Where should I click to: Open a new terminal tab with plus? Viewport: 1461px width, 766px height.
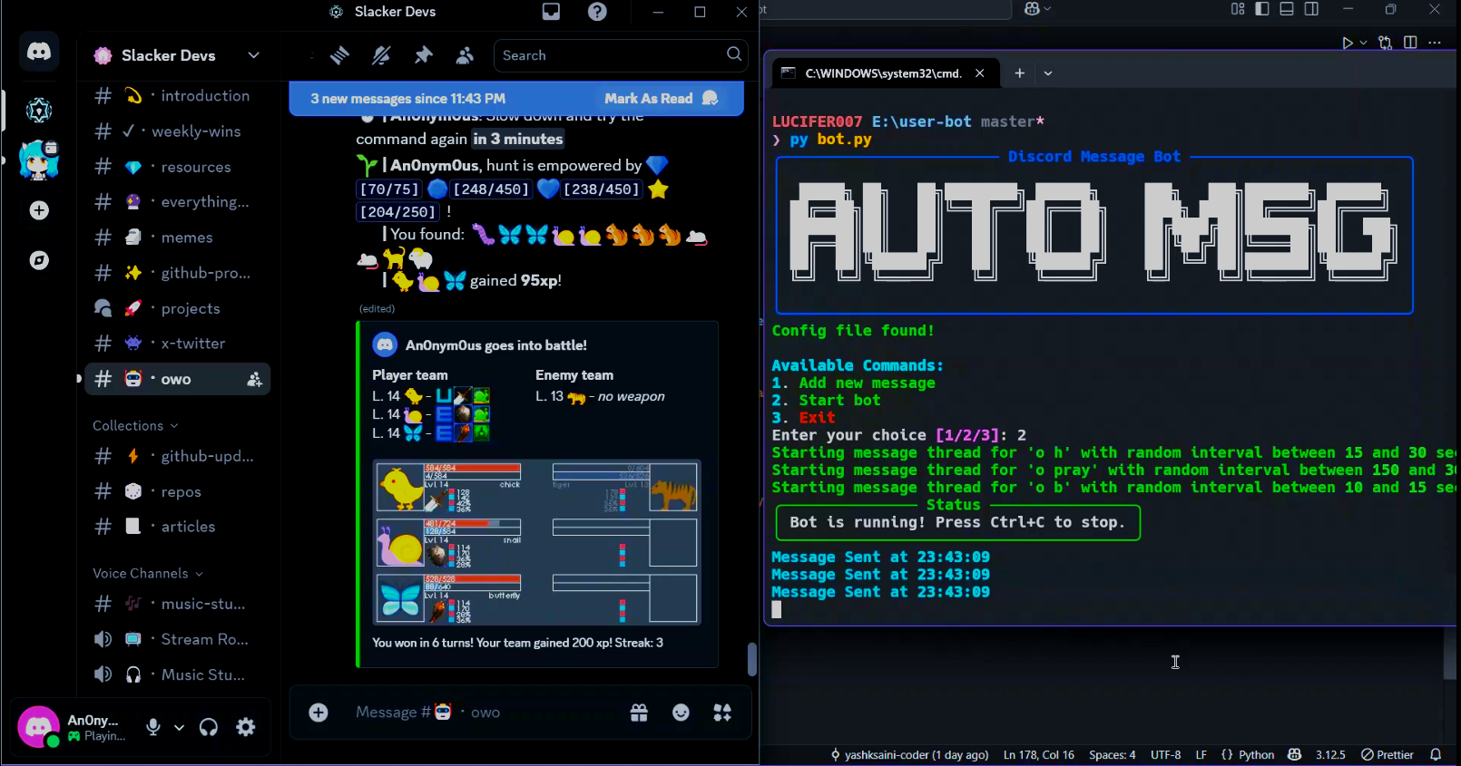click(1020, 73)
